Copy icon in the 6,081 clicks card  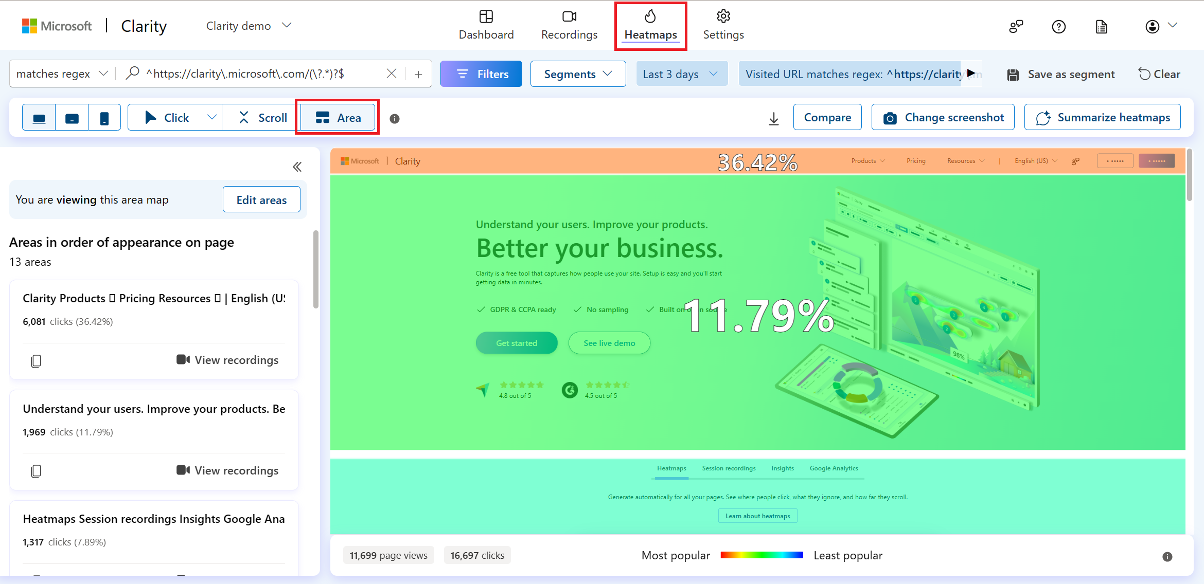click(x=36, y=361)
